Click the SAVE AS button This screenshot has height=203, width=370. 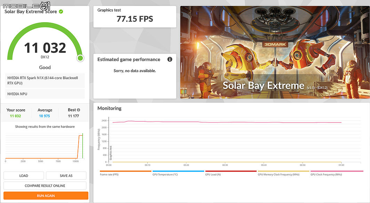coord(66,176)
